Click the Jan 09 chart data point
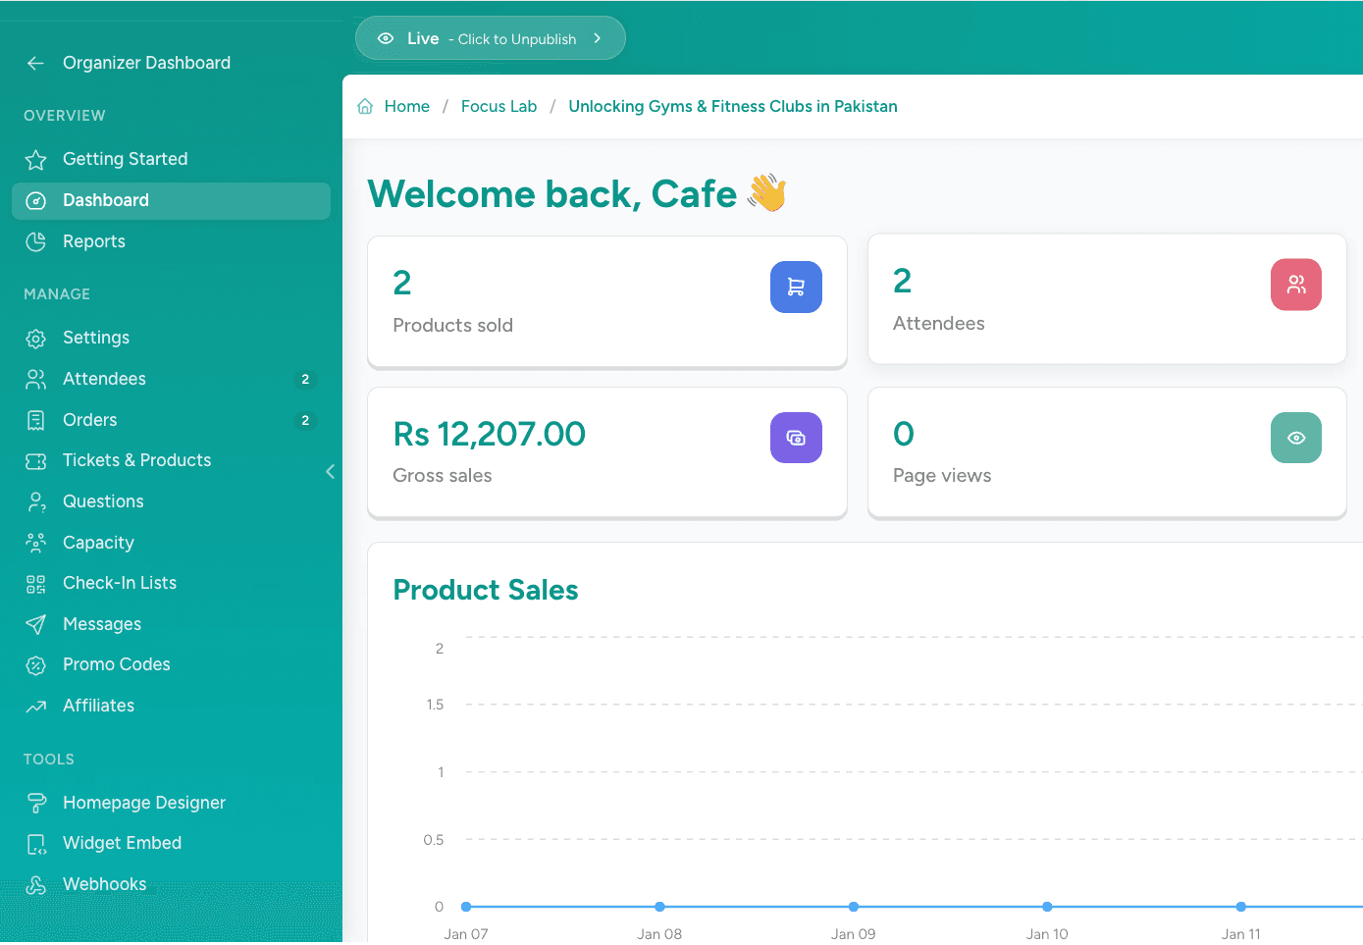Image resolution: width=1363 pixels, height=945 pixels. coord(854,907)
